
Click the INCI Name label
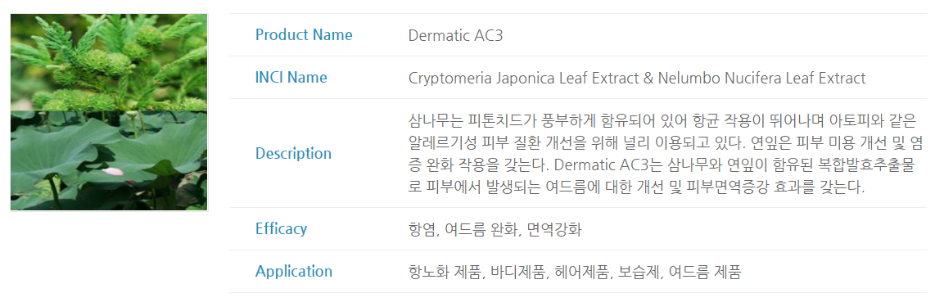291,78
